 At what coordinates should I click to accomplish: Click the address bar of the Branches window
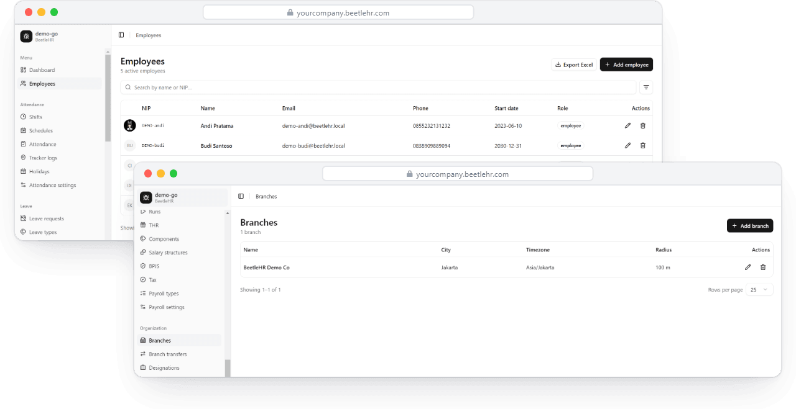tap(458, 174)
